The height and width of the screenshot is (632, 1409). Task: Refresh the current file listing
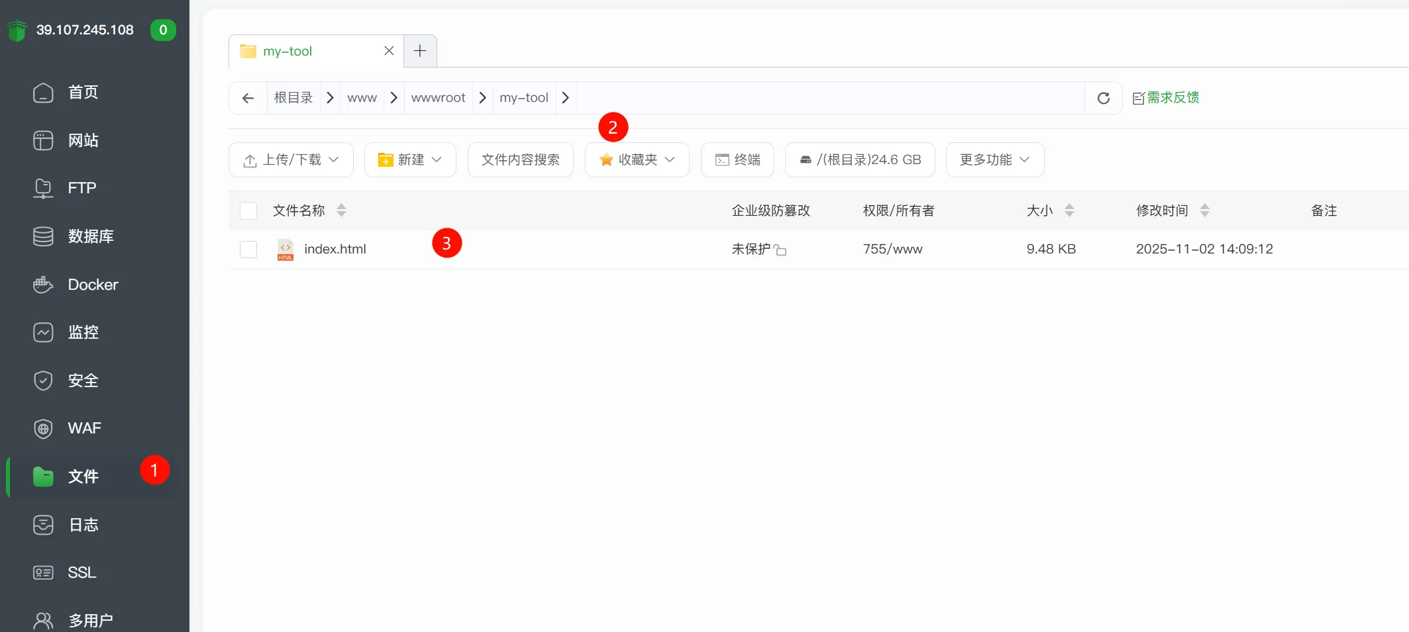tap(1104, 97)
